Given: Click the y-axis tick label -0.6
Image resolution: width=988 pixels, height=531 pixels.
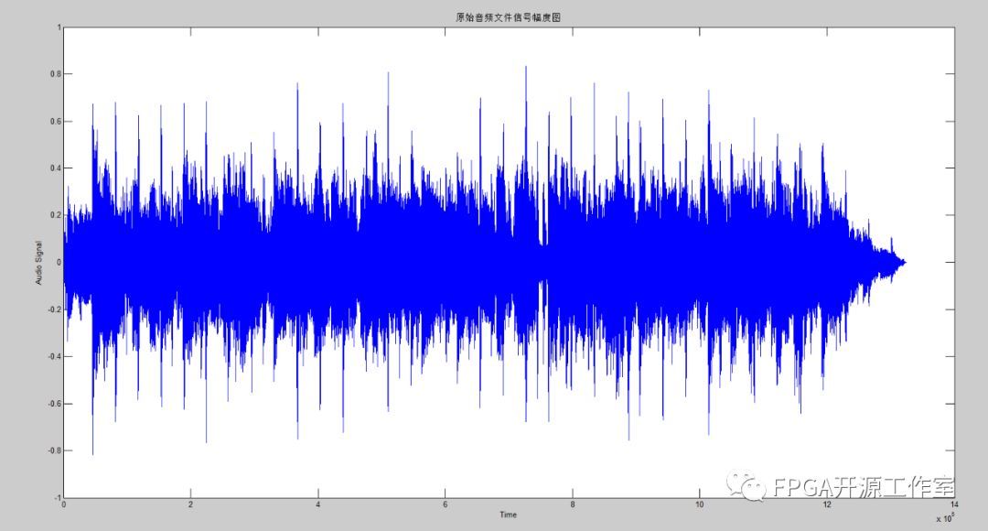Looking at the screenshot, I should click(x=55, y=404).
